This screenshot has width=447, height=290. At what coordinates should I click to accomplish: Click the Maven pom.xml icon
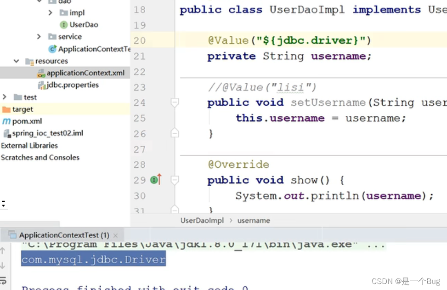(x=6, y=121)
